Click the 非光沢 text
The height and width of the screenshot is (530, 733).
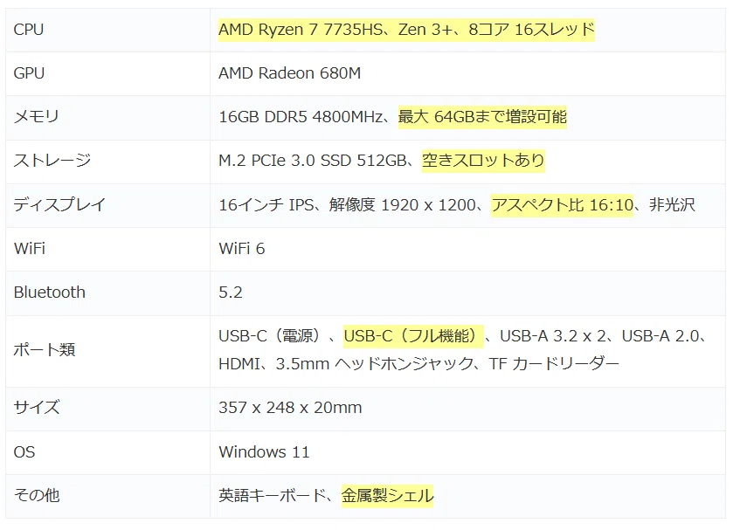[672, 204]
